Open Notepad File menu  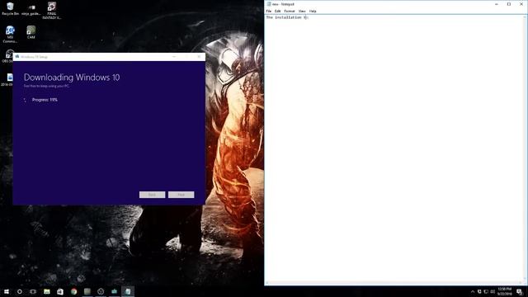pyautogui.click(x=269, y=11)
